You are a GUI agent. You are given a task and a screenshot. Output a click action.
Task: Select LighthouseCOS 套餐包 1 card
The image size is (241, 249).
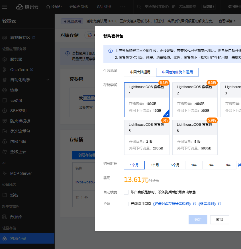(147, 100)
